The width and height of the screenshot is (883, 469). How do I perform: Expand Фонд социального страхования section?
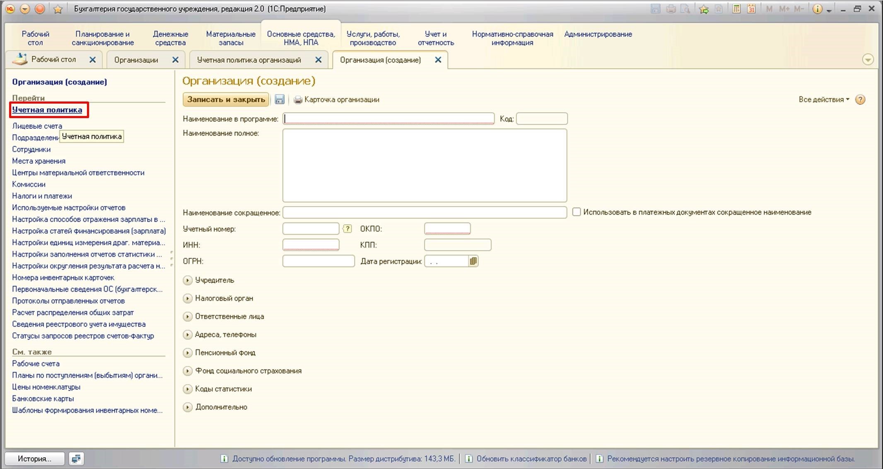point(188,371)
